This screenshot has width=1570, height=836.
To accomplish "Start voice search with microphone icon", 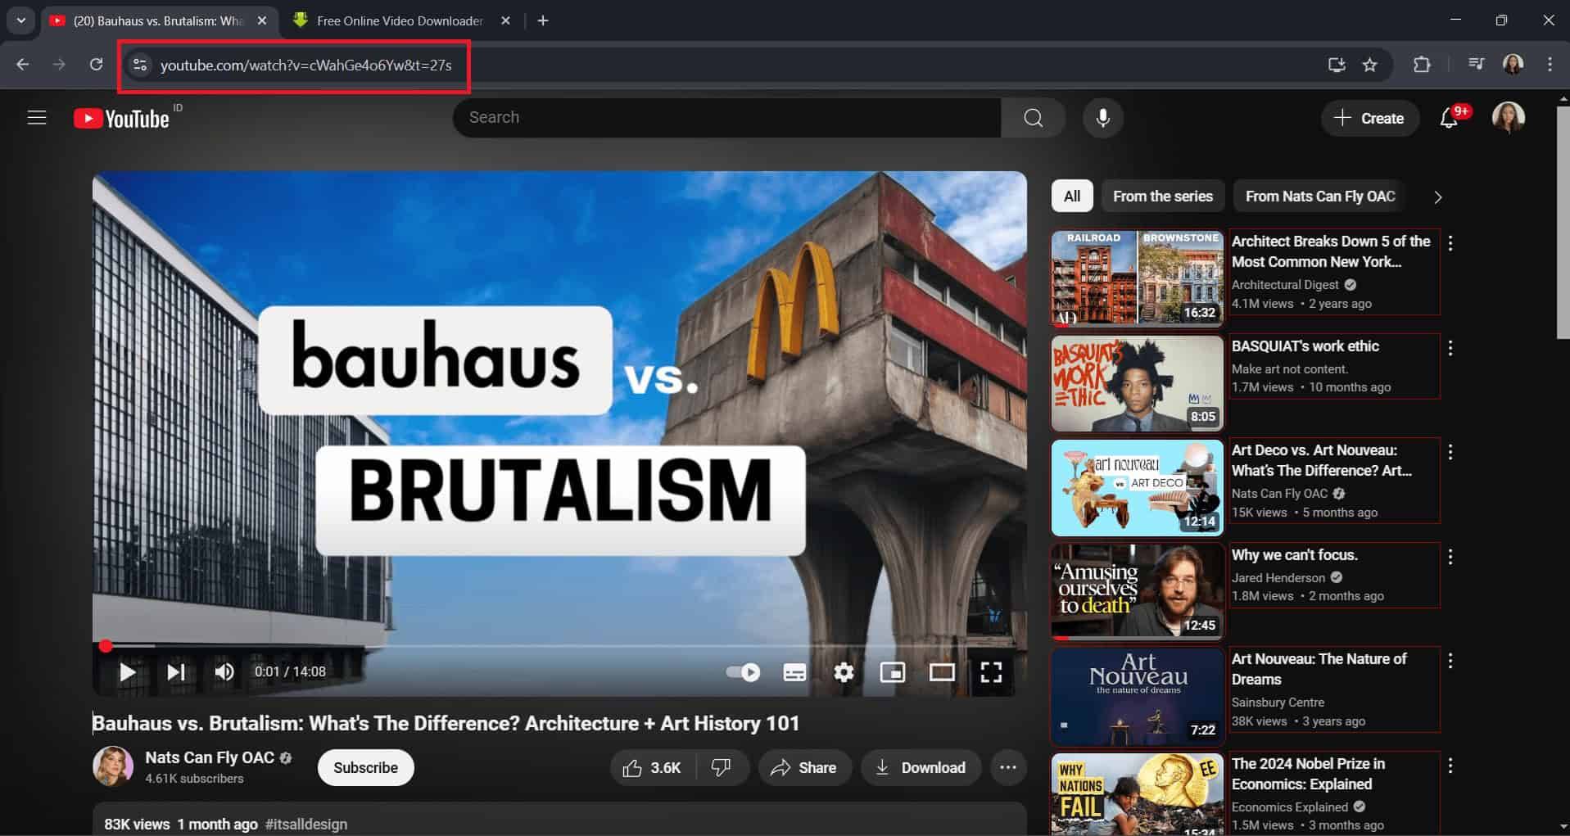I will click(x=1102, y=118).
